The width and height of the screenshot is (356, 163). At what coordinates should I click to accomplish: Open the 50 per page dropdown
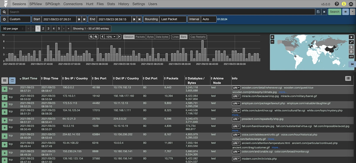[12, 29]
